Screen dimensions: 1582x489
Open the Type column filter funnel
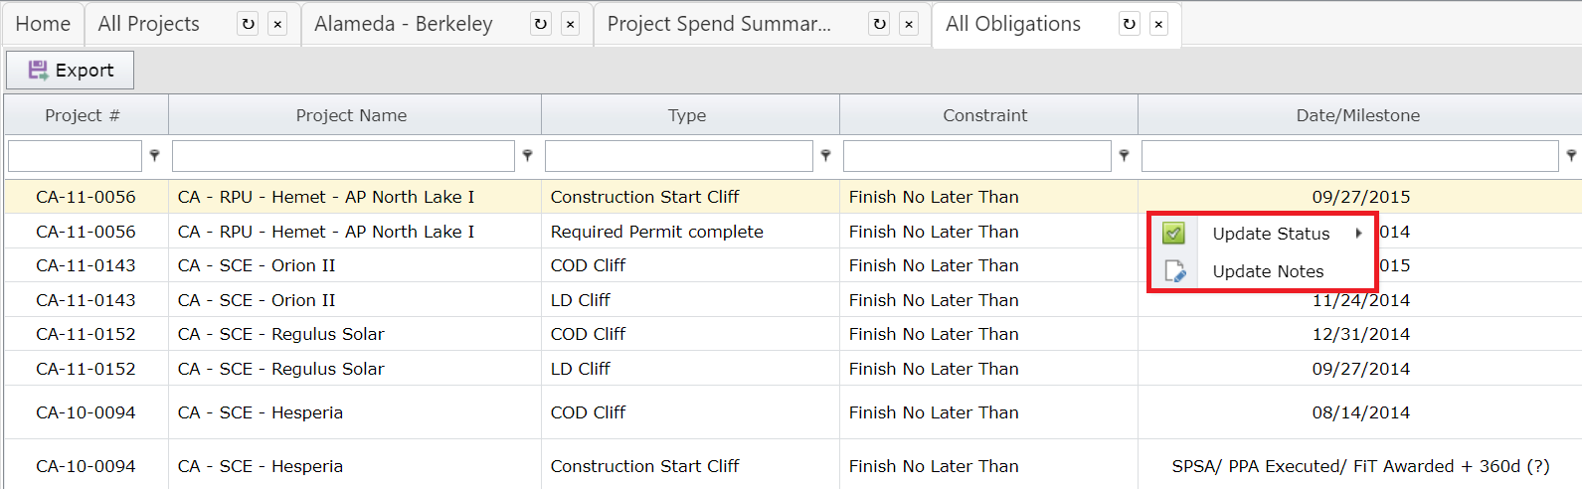click(825, 155)
